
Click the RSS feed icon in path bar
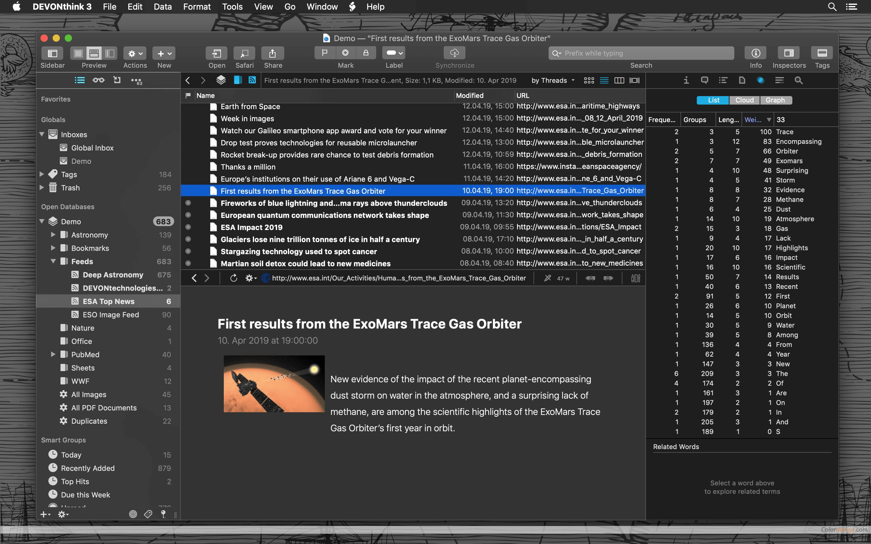(252, 80)
